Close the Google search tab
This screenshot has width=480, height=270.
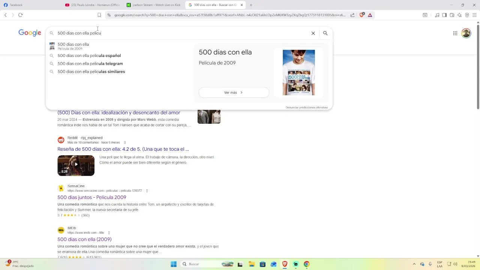pyautogui.click(x=241, y=5)
